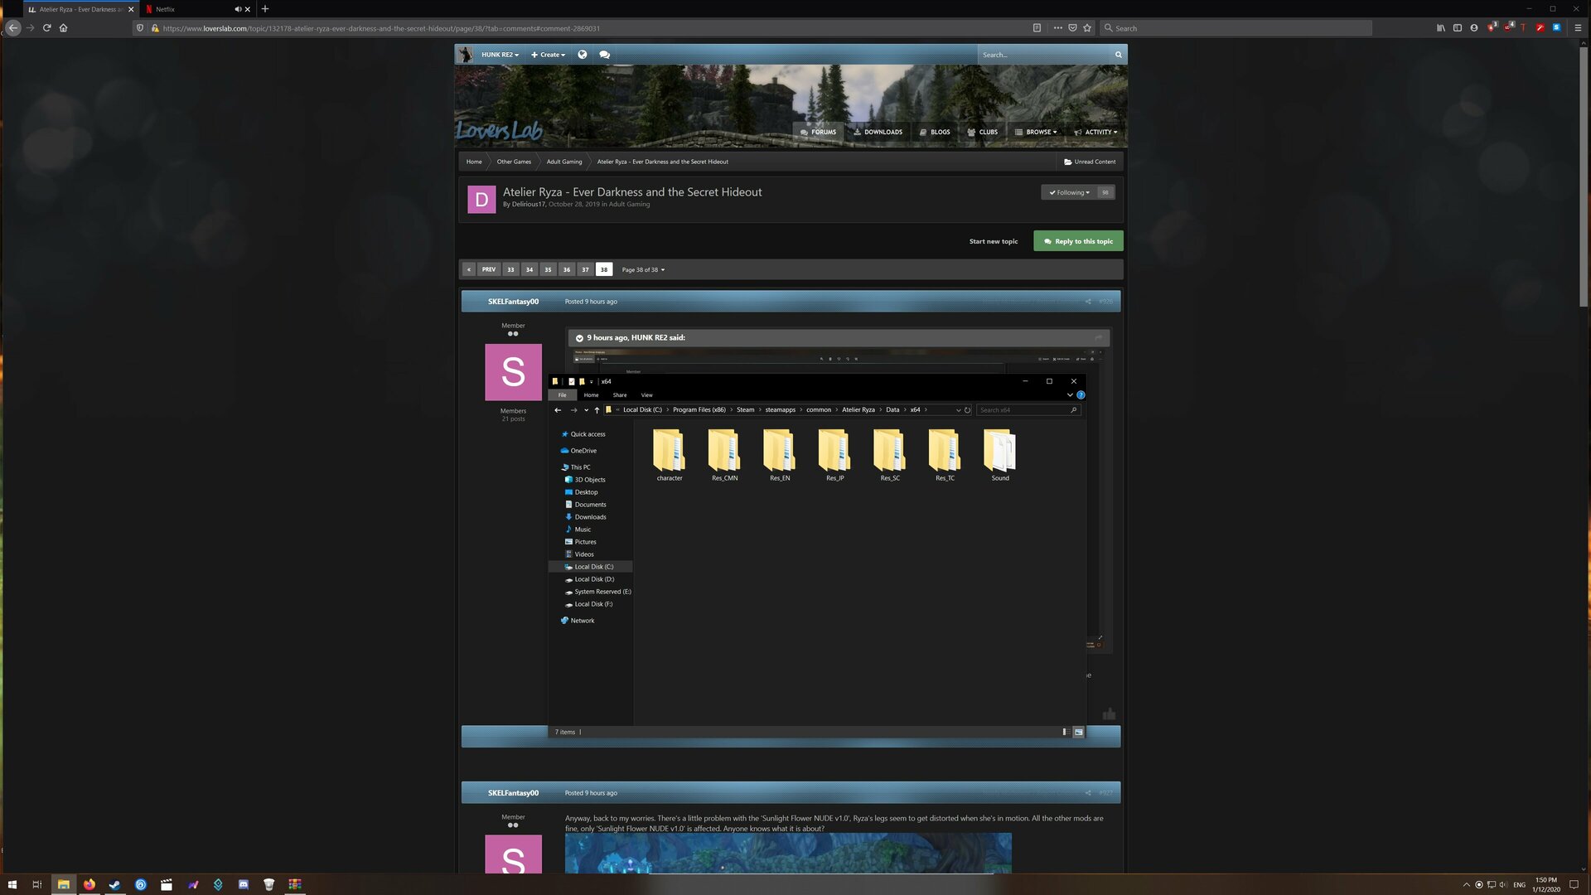Open the tracking protection shield panel
Screen dimensions: 1591x895
coord(140,28)
